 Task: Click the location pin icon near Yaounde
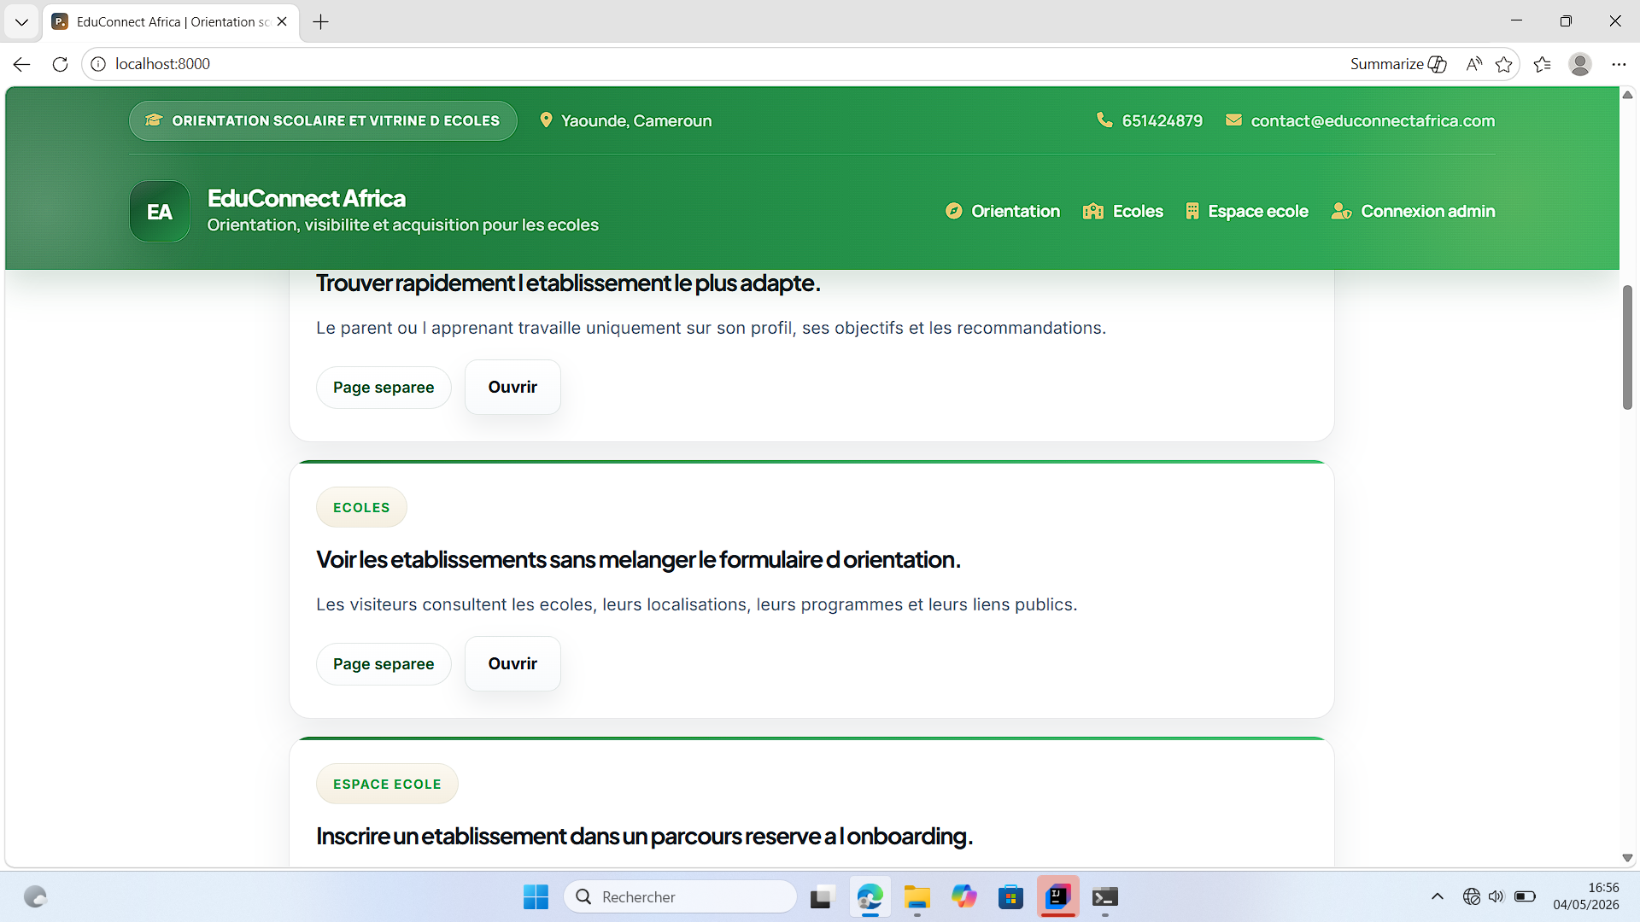click(x=546, y=120)
